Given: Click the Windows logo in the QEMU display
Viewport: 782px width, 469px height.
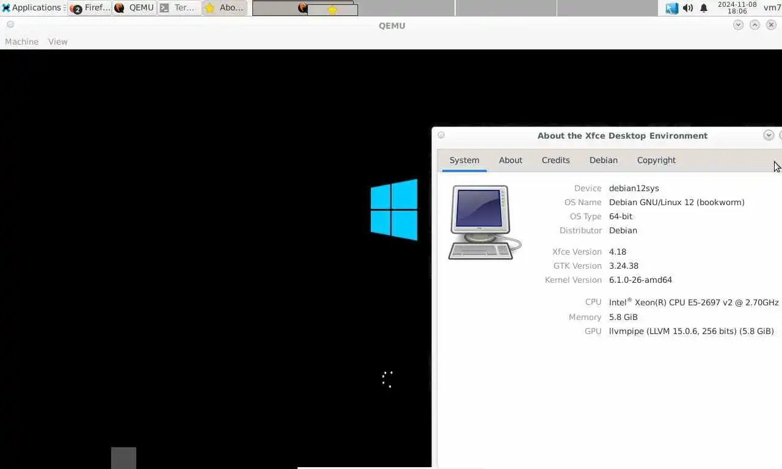Looking at the screenshot, I should pyautogui.click(x=394, y=209).
